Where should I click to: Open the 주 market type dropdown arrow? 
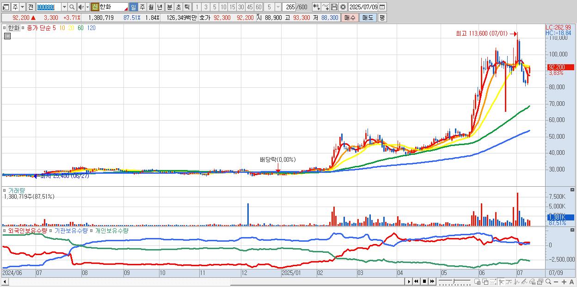22,7
